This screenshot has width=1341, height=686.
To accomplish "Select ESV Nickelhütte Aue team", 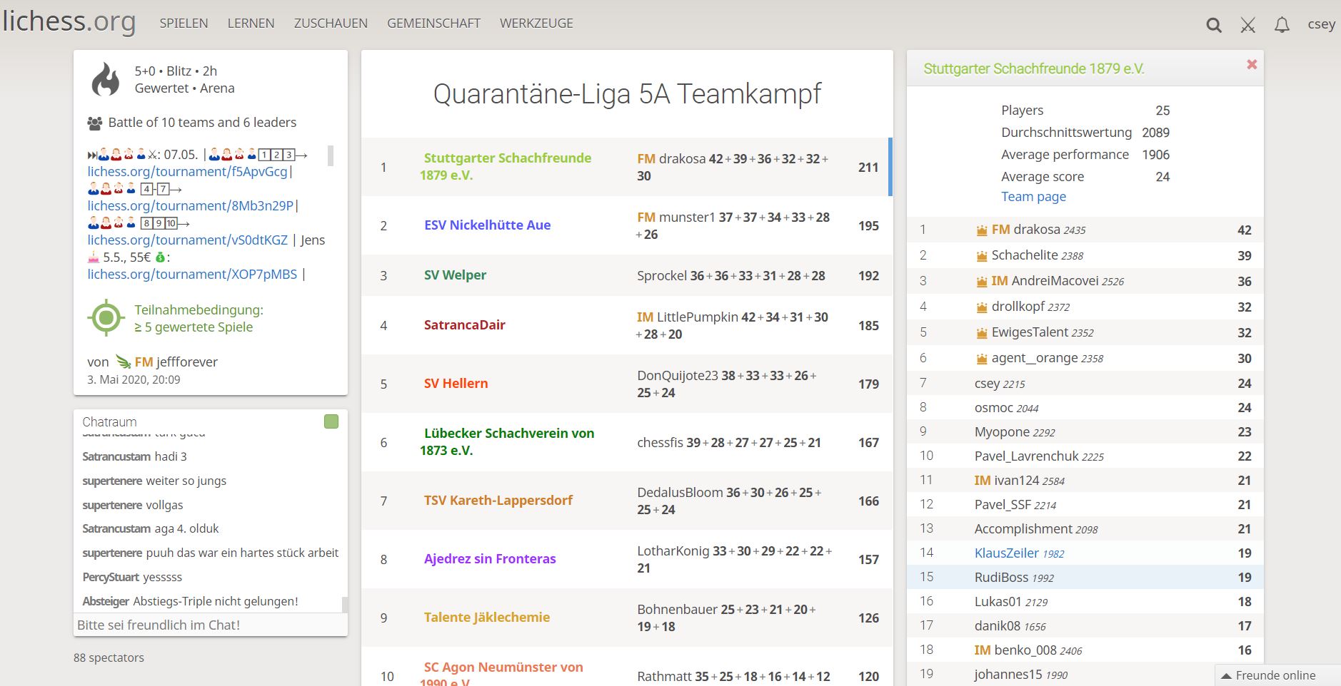I will point(487,225).
